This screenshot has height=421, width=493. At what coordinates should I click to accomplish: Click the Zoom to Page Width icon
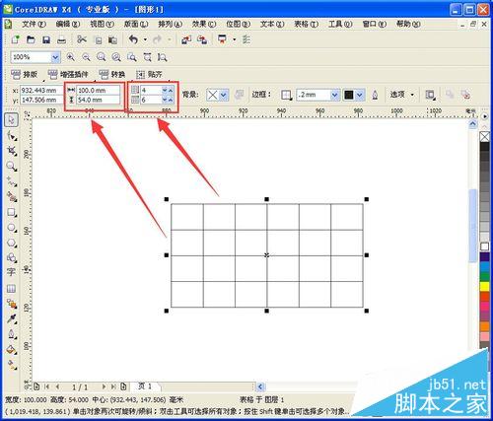(147, 57)
